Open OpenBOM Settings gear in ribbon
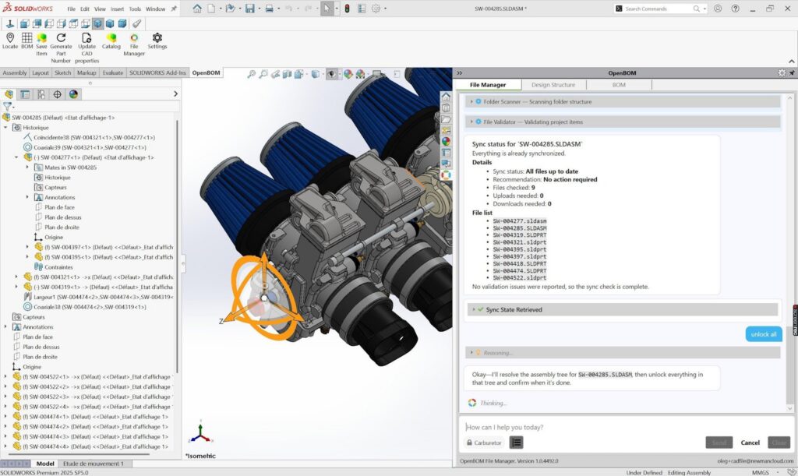Screen dimensions: 798x476 point(157,37)
